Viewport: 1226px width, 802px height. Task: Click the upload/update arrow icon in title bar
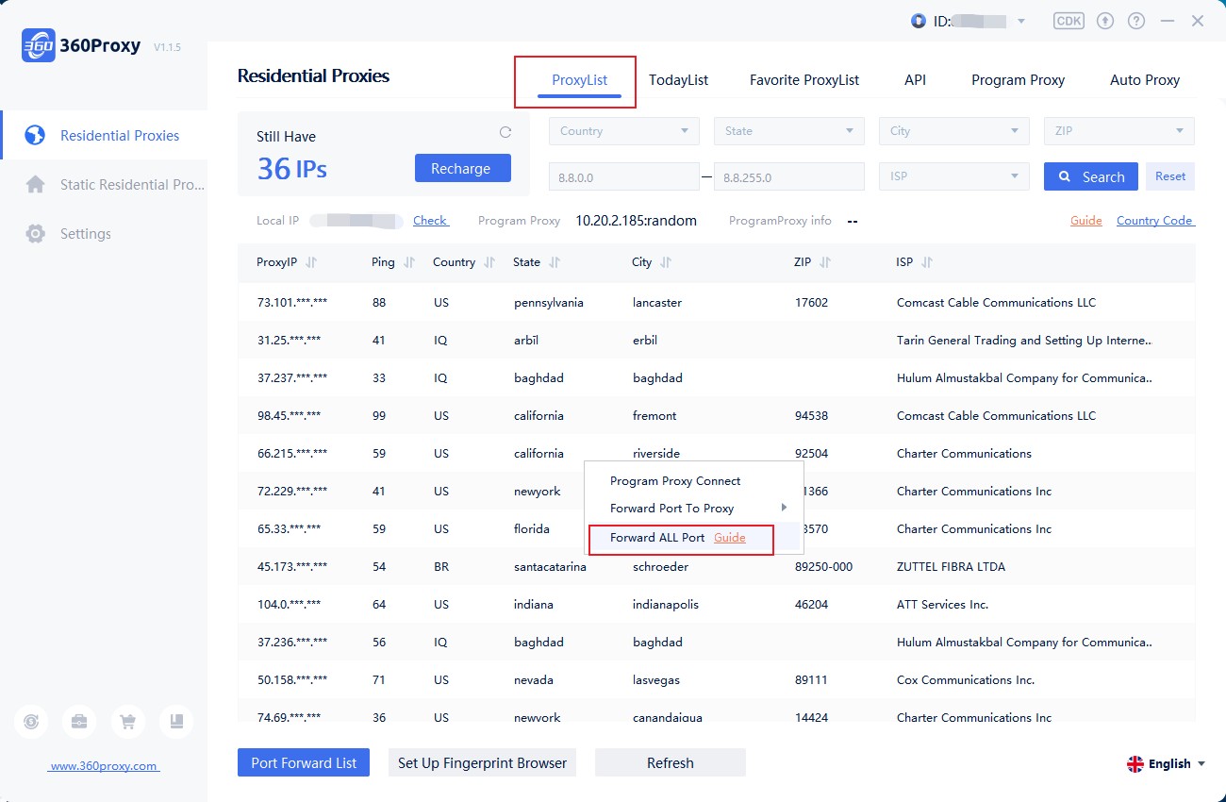pos(1106,21)
